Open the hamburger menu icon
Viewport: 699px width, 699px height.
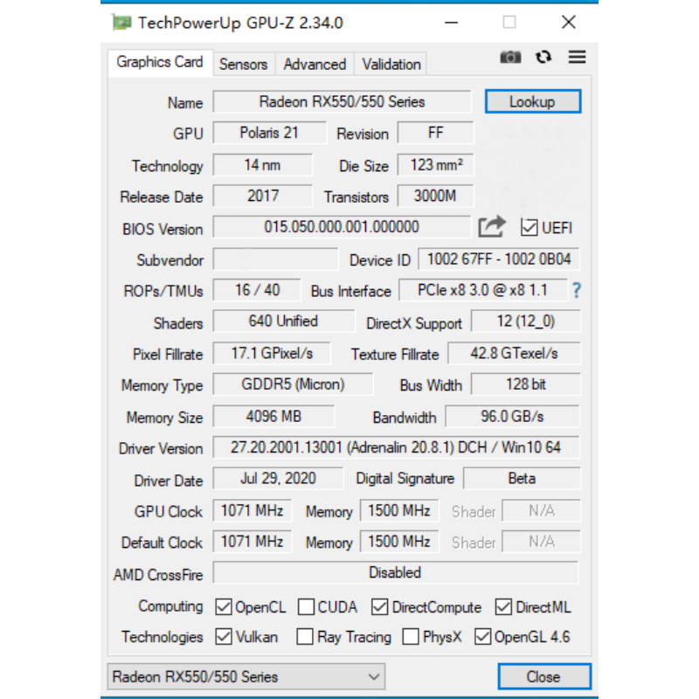pyautogui.click(x=577, y=57)
